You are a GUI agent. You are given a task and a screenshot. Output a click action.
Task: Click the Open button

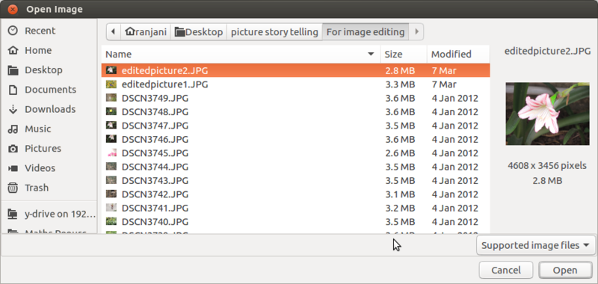[565, 271]
